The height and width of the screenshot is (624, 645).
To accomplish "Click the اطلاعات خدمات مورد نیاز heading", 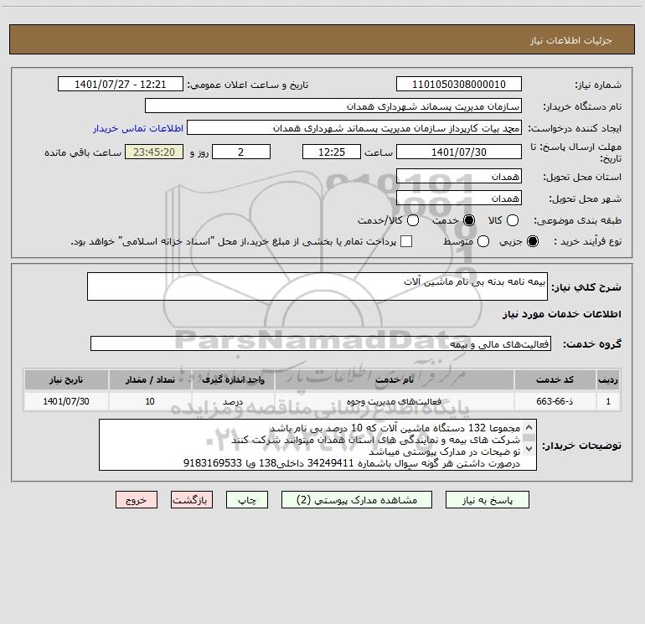I will tap(561, 314).
